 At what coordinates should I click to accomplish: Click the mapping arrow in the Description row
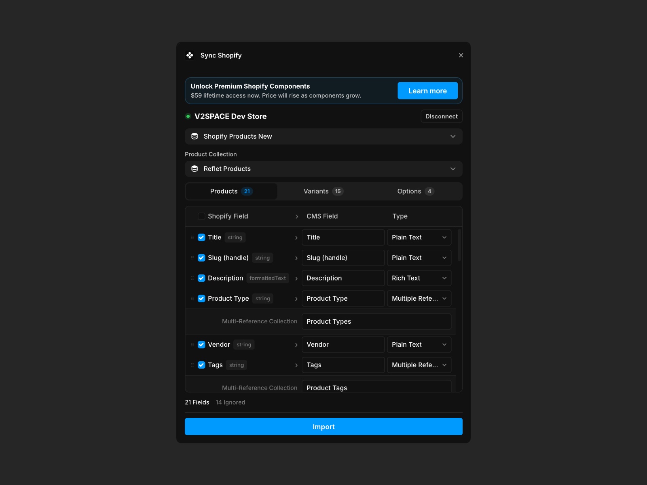point(296,278)
